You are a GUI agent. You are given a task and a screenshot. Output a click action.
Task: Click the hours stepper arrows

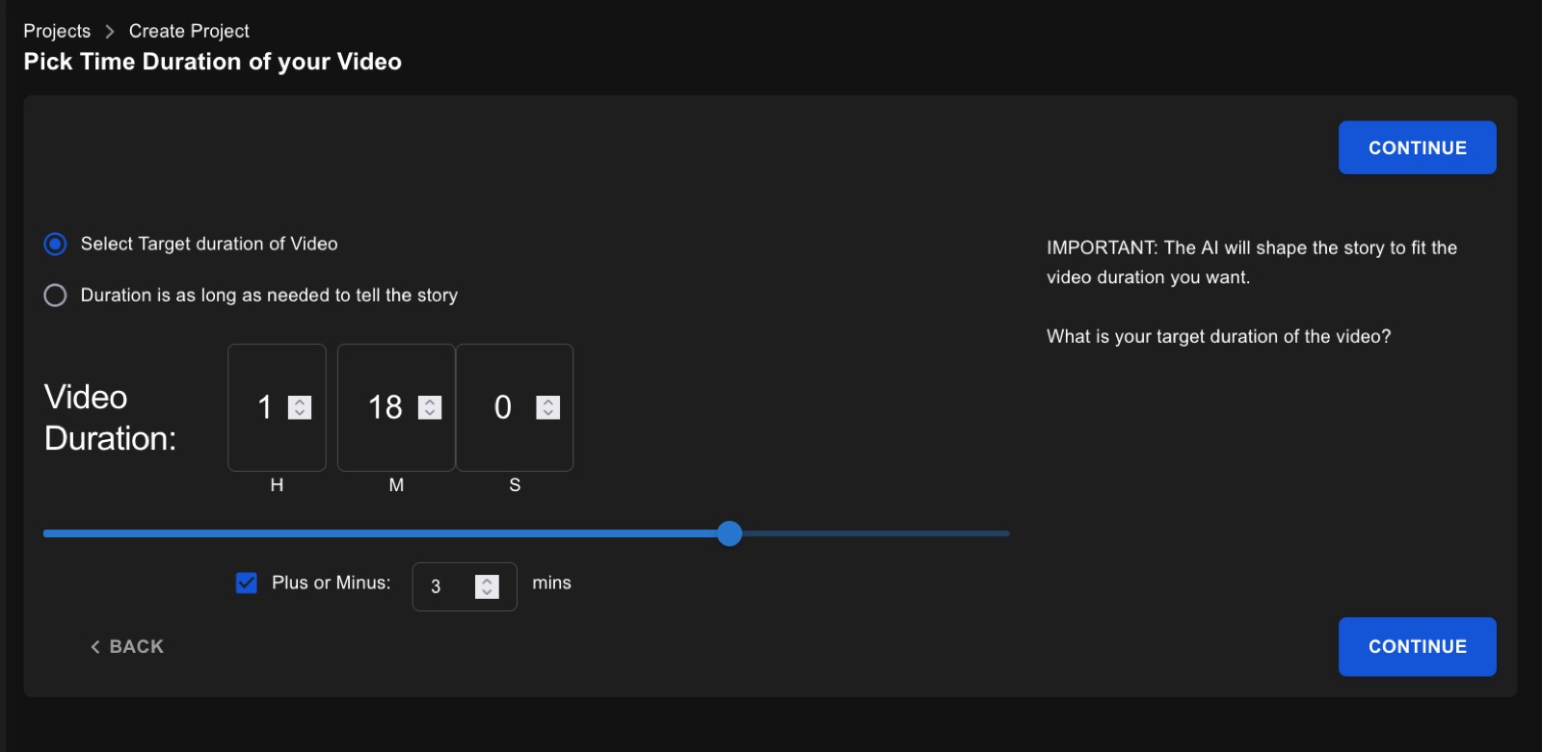[300, 407]
